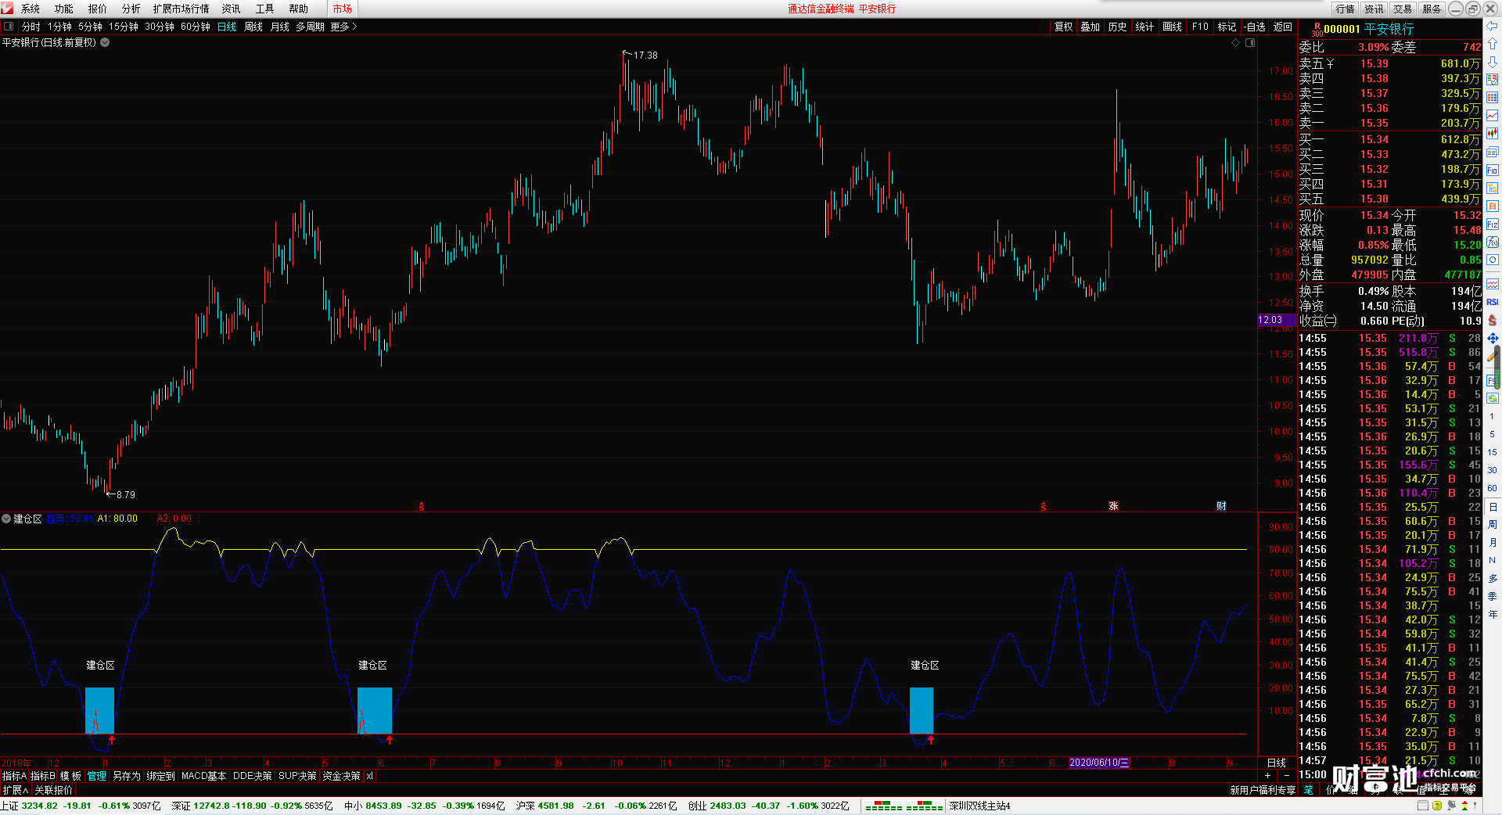Open the 复权 adjustment dropdown
The height and width of the screenshot is (815, 1502).
[x=1064, y=27]
